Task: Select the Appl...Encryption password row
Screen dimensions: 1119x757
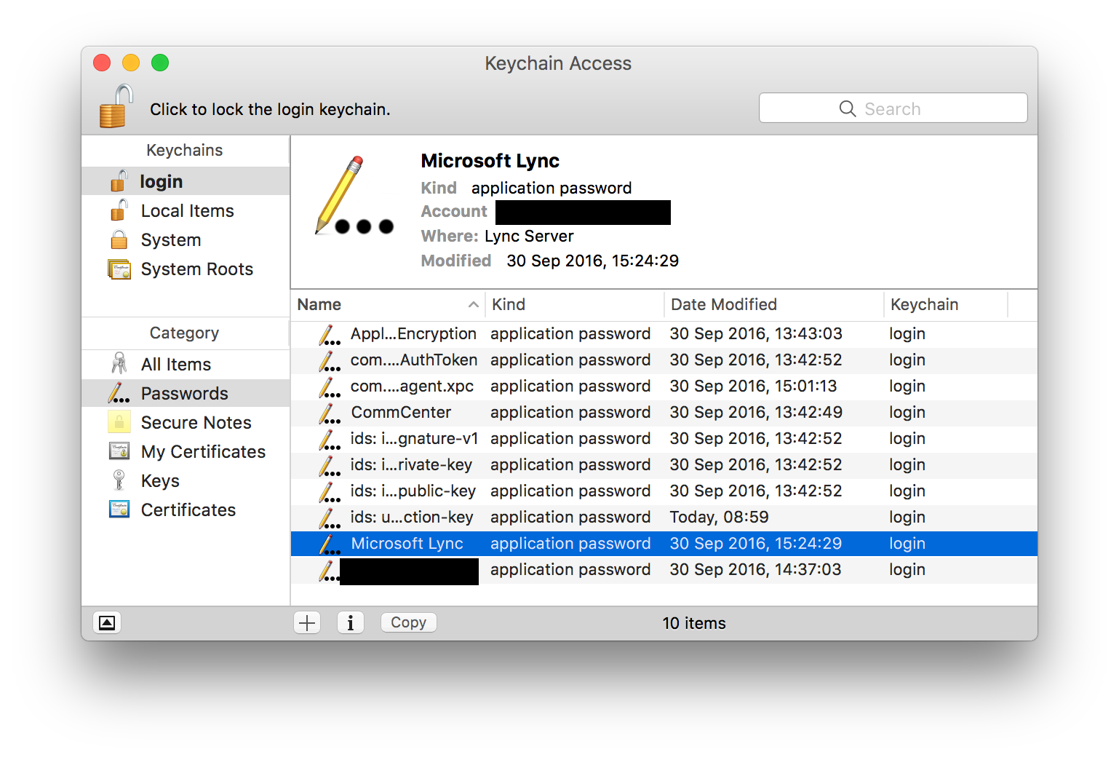Action: click(664, 333)
